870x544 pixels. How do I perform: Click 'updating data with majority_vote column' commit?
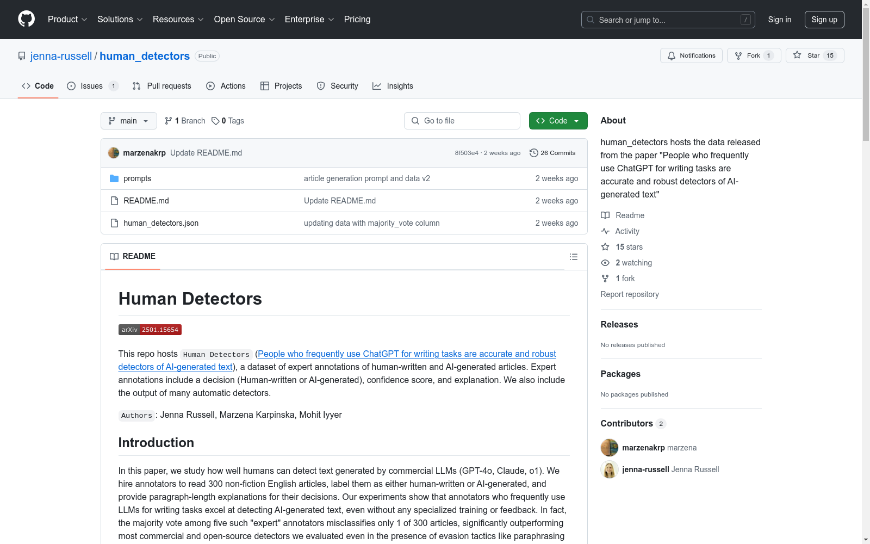(x=372, y=223)
